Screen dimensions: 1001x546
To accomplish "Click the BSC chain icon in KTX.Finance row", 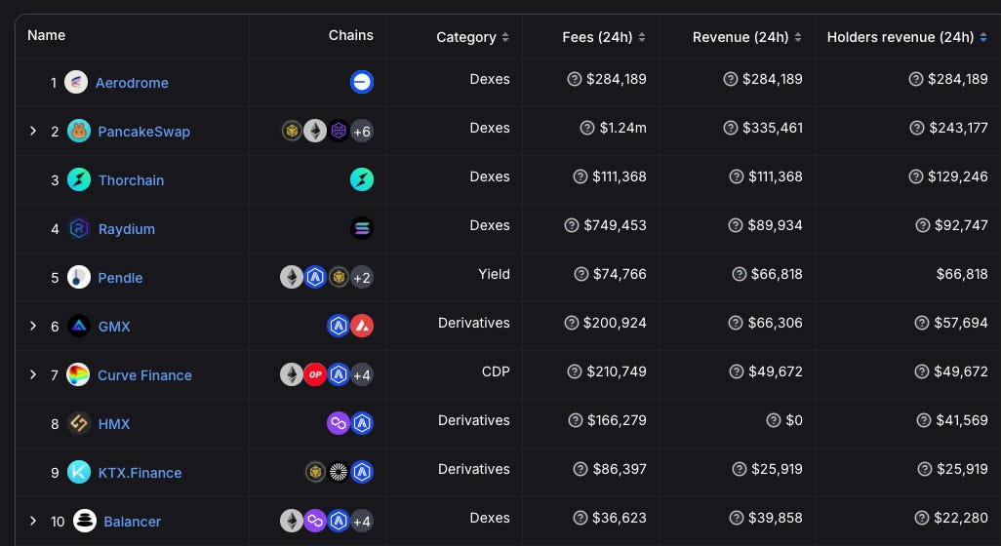I will pos(315,472).
